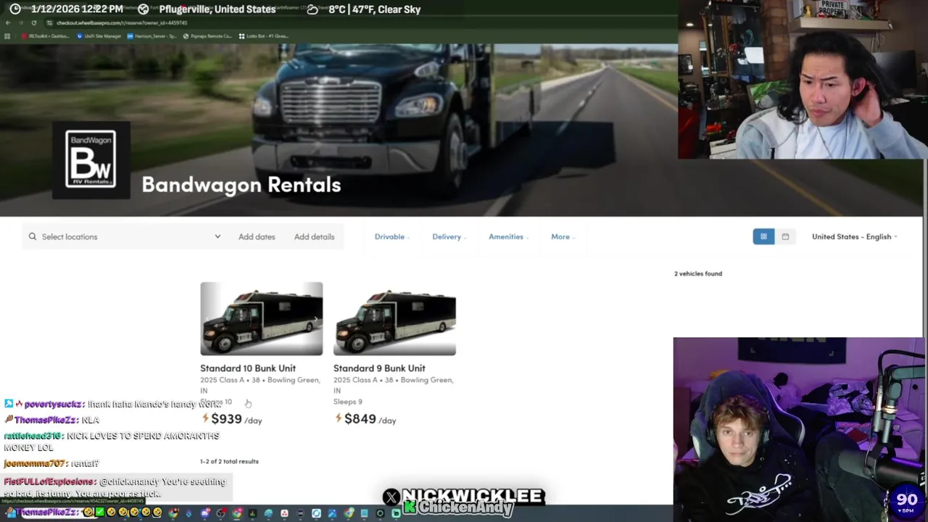
Task: Click the '2 vehicles found' text
Action: coord(698,273)
